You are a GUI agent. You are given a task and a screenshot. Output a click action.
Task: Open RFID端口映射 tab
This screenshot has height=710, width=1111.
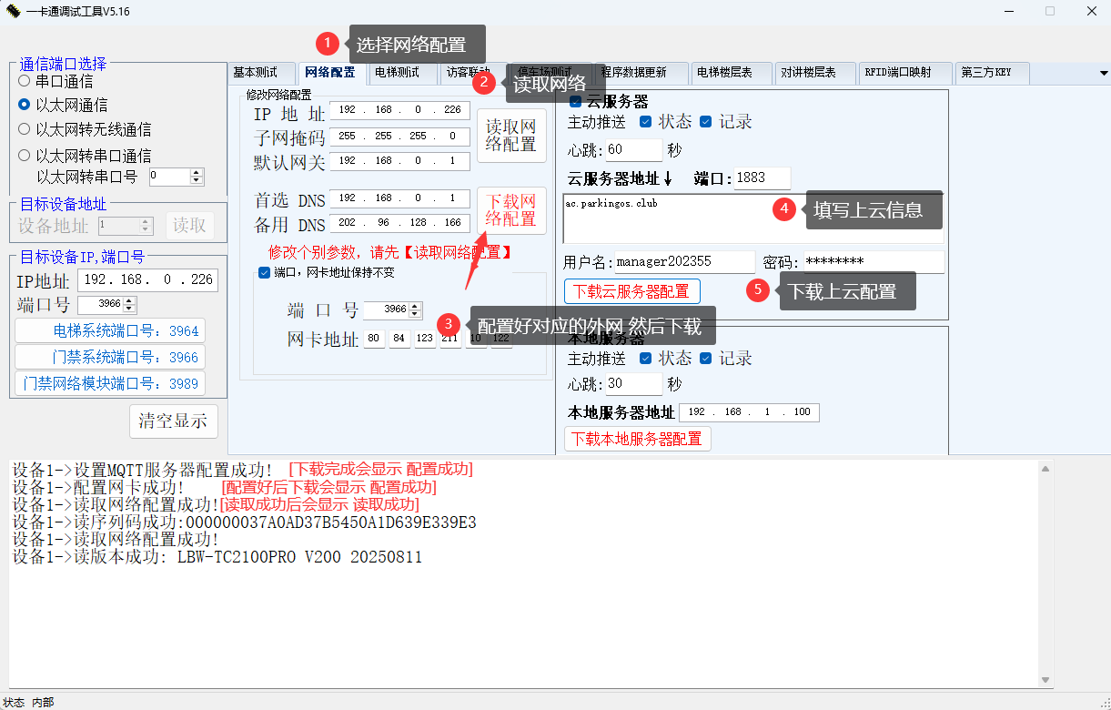pos(904,72)
